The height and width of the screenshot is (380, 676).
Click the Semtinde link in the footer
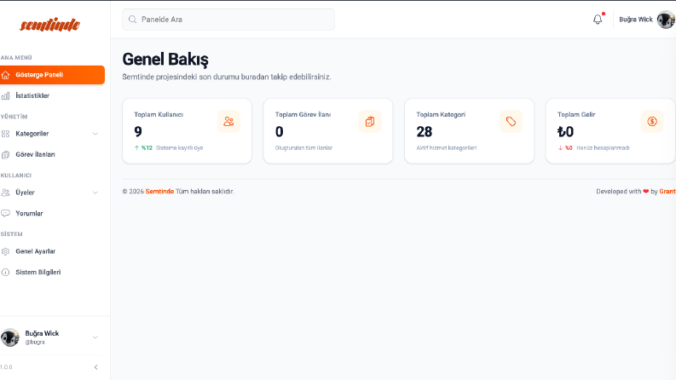(x=159, y=192)
